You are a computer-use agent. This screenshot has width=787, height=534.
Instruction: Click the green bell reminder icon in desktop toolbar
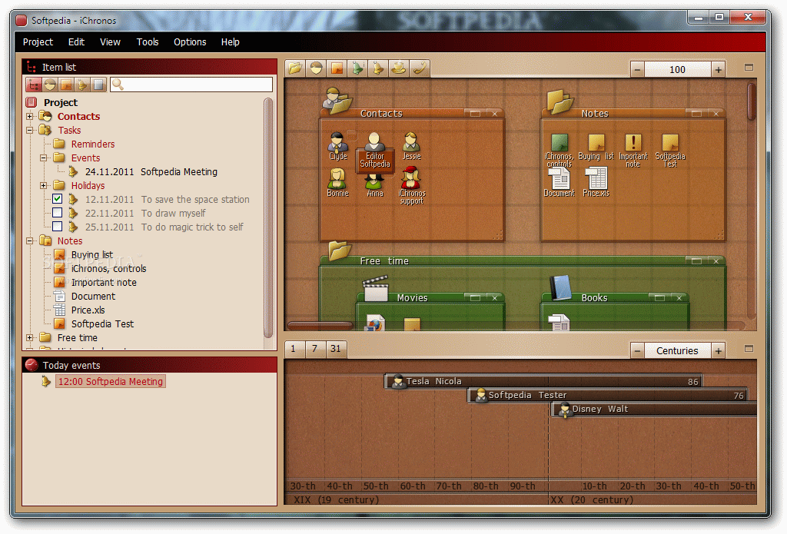[x=357, y=68]
